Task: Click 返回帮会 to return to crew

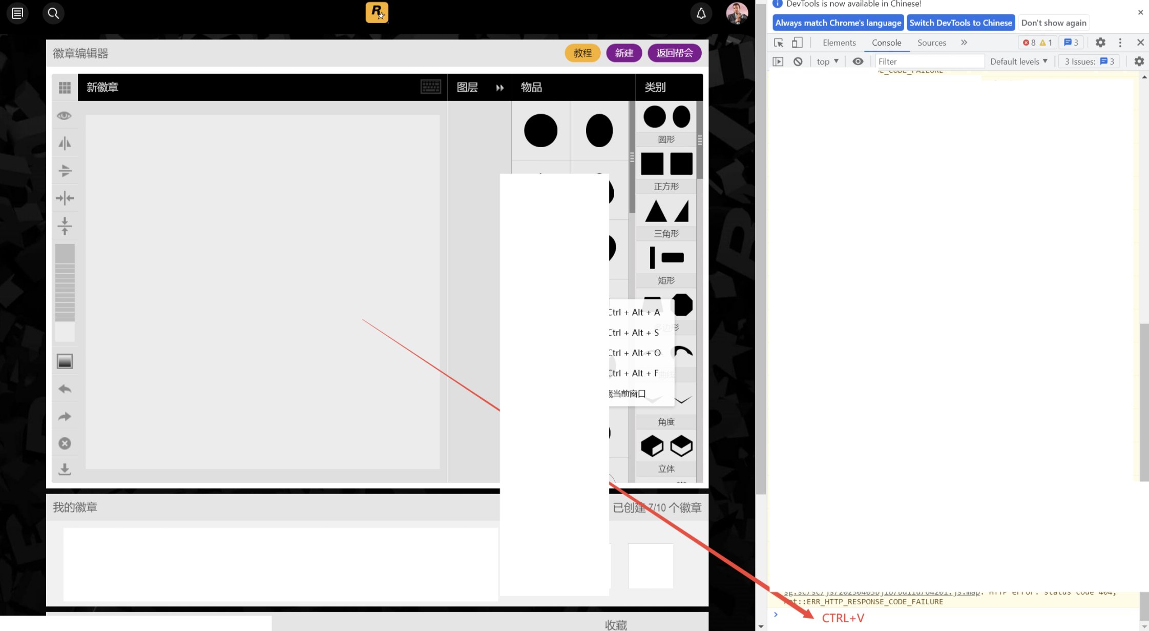Action: pos(674,52)
